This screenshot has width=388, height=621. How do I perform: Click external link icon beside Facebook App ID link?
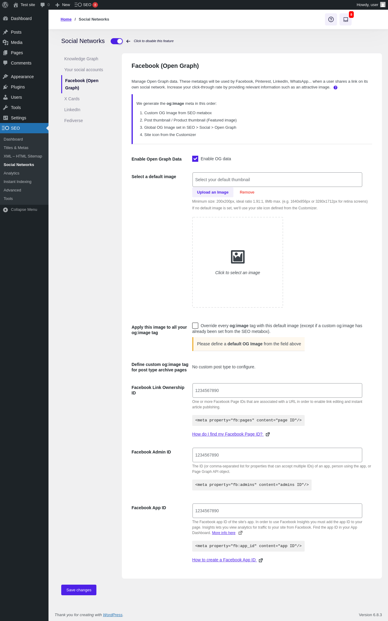coord(261,560)
